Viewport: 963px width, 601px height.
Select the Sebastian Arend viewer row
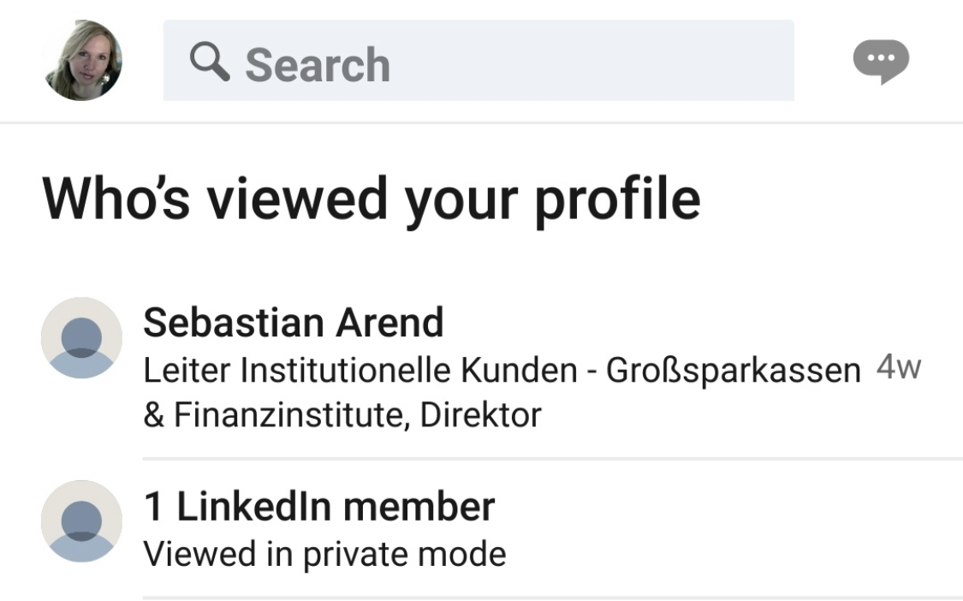502,367
